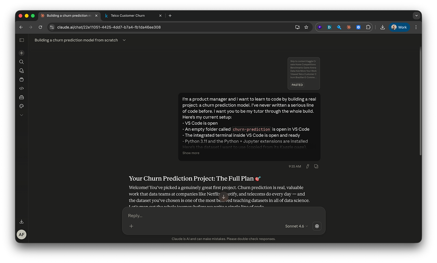Open the Chats section from the sidebar
Screen dimensions: 437x263
tap(21, 70)
